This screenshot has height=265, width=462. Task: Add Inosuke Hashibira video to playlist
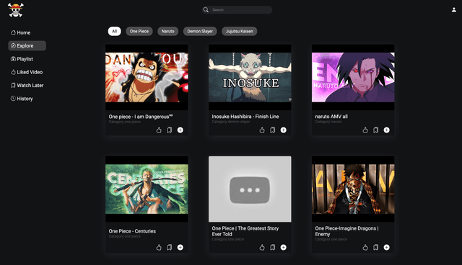click(x=284, y=130)
